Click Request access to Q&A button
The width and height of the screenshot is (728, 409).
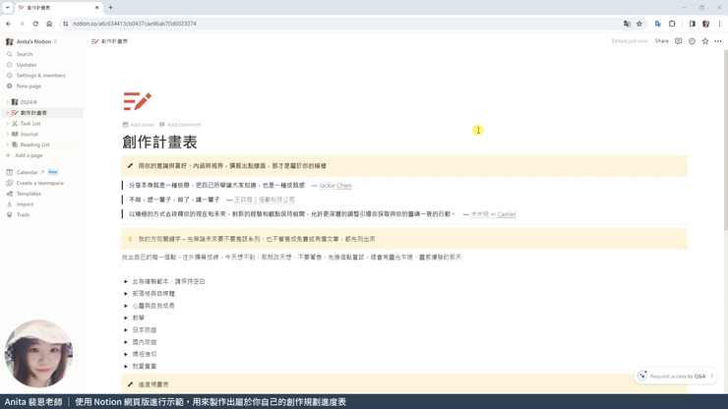click(x=676, y=376)
